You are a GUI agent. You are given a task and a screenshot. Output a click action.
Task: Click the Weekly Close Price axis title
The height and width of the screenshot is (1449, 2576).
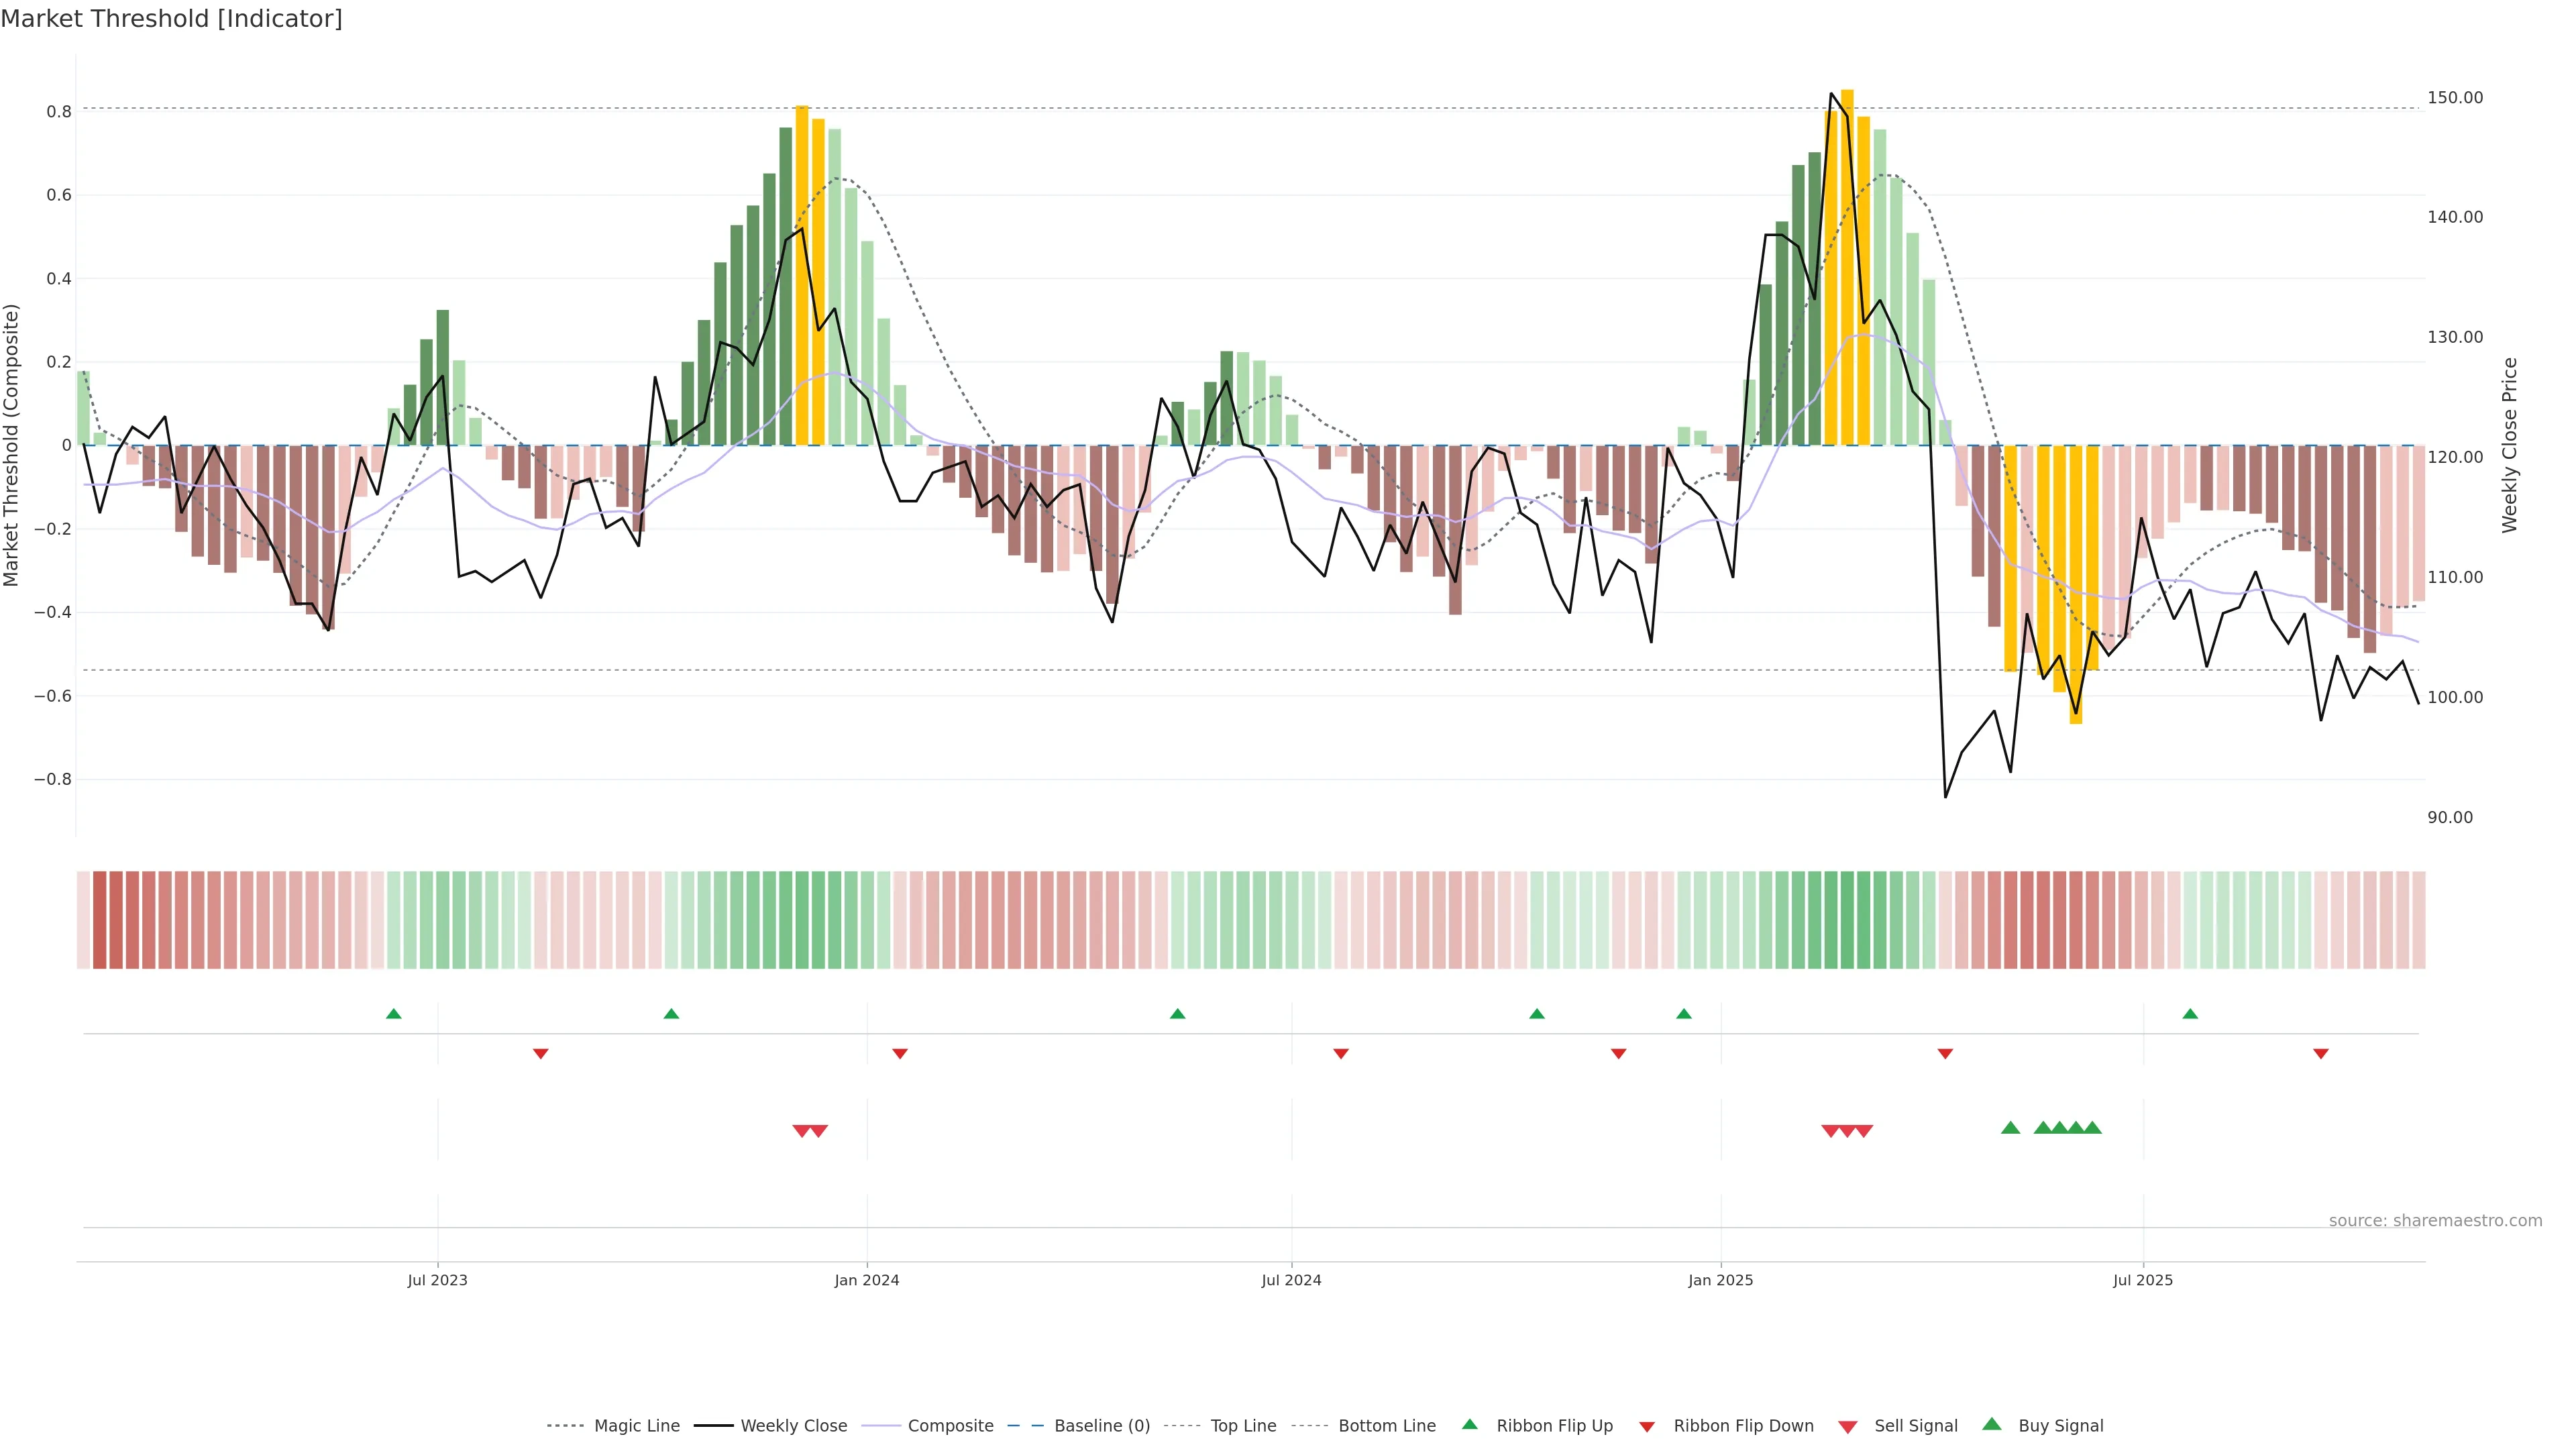[x=2509, y=445]
